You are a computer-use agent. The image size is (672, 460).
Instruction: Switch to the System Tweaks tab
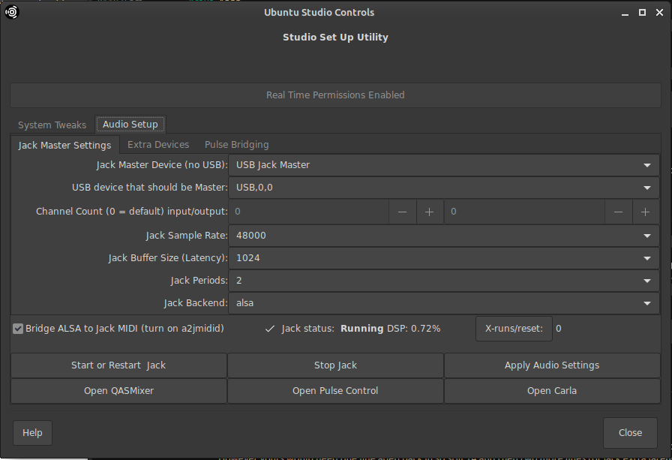click(x=52, y=125)
